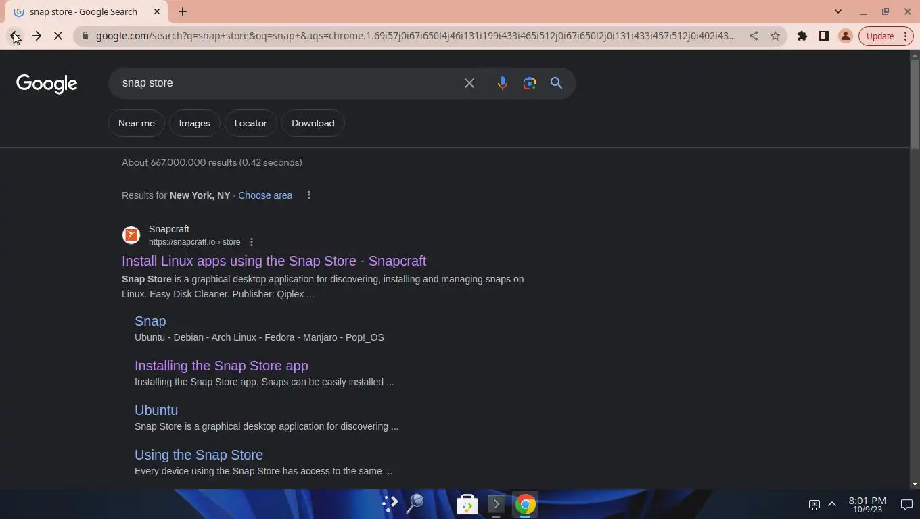The width and height of the screenshot is (920, 519).
Task: Select the snap store - Google Search tab
Action: (x=88, y=11)
